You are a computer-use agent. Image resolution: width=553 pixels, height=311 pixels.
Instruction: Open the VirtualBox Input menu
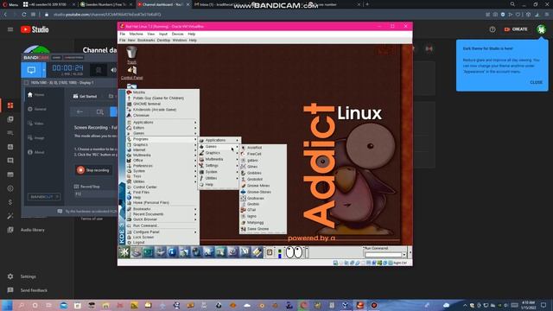(x=163, y=34)
